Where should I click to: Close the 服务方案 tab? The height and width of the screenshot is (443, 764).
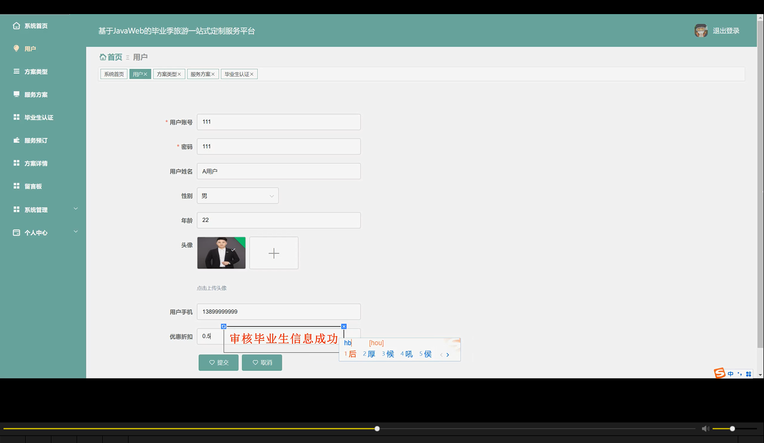(213, 74)
